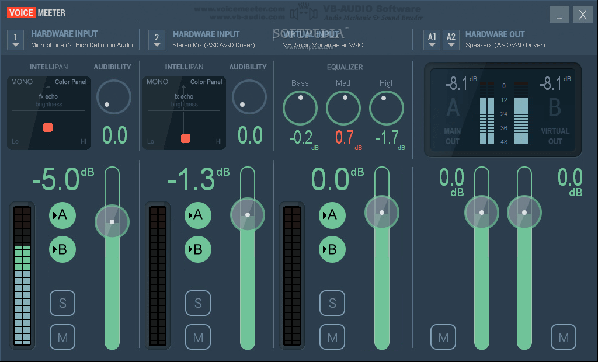Toggle bus B routing for Hardware Input 1
598x362 pixels.
coord(62,250)
